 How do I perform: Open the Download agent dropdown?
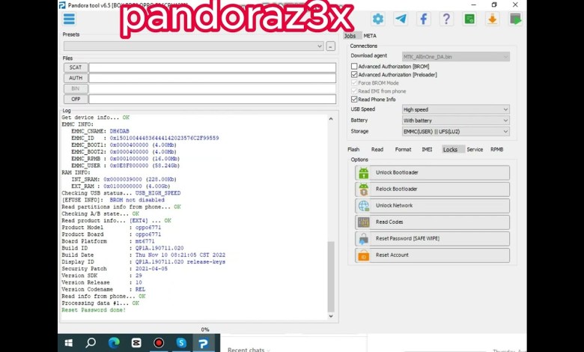pos(455,57)
